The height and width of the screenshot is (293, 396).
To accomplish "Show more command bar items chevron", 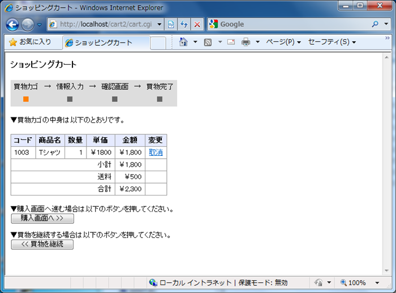I will [x=387, y=38].
